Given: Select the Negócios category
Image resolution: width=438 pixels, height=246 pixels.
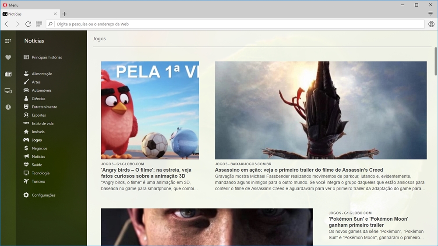Looking at the screenshot, I should (35, 148).
